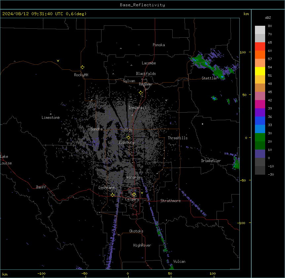Click the white plus marker north of Drumheller

click(202, 124)
